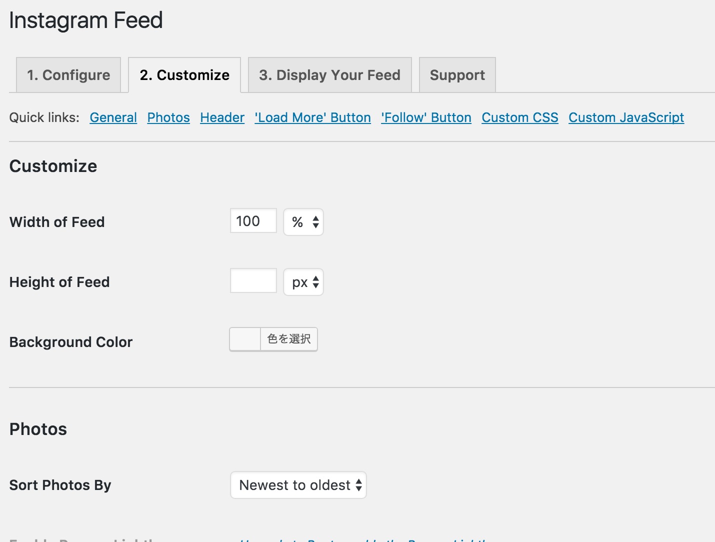Viewport: 715px width, 542px height.
Task: Click the 色を選択 color picker button
Action: 289,339
